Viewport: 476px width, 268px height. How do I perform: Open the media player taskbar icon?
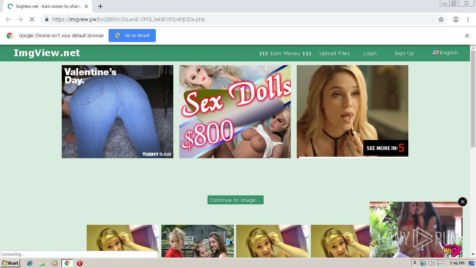coord(55,263)
